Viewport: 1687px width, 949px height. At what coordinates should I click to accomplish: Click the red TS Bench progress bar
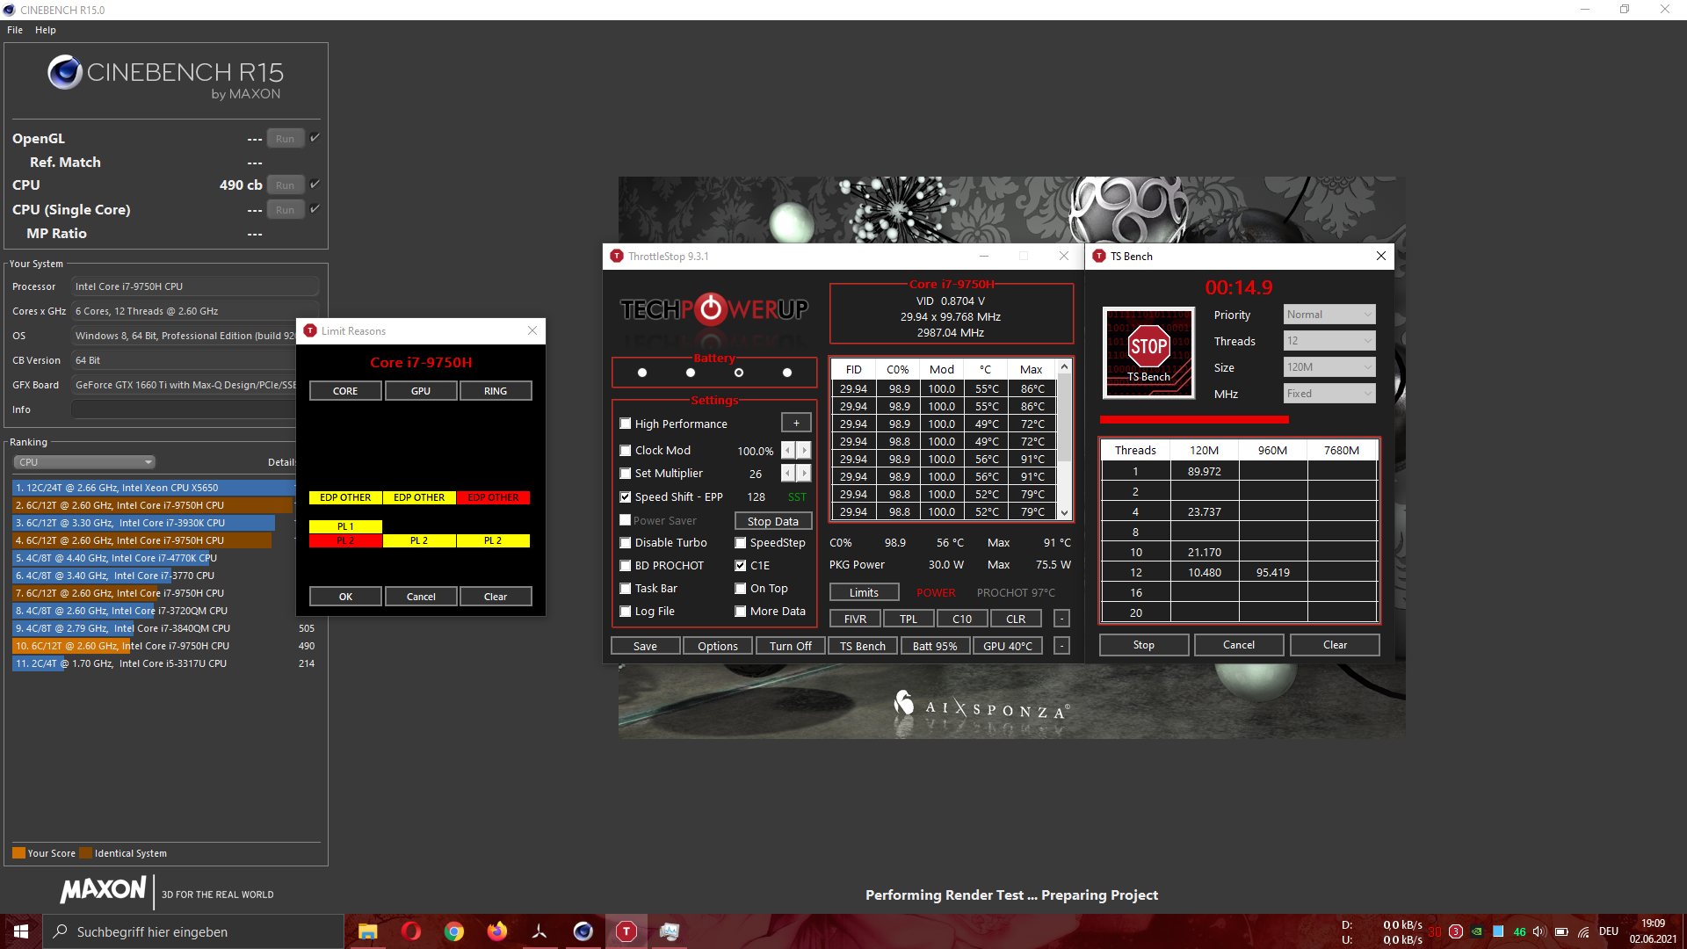pyautogui.click(x=1193, y=420)
